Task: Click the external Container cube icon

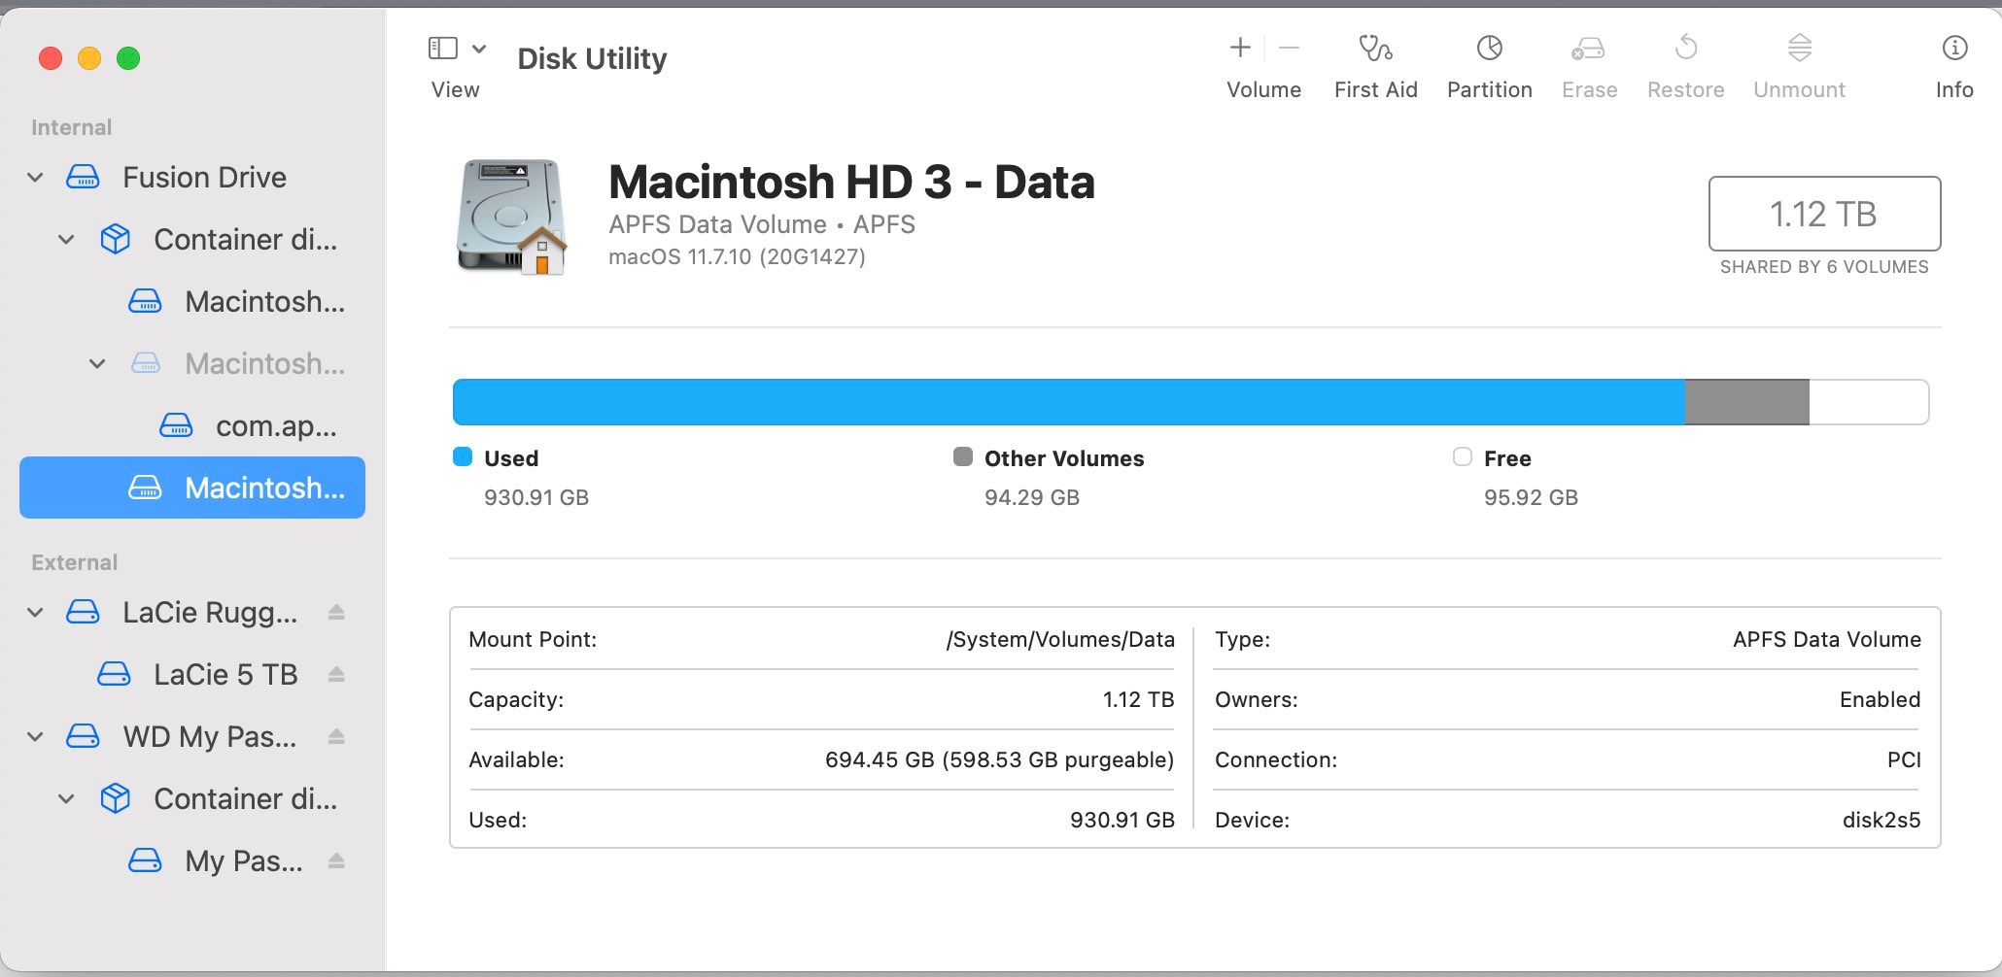Action: [115, 799]
